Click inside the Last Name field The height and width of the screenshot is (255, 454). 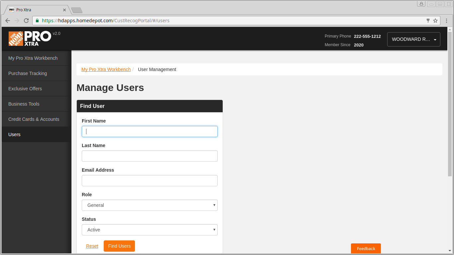pos(149,156)
